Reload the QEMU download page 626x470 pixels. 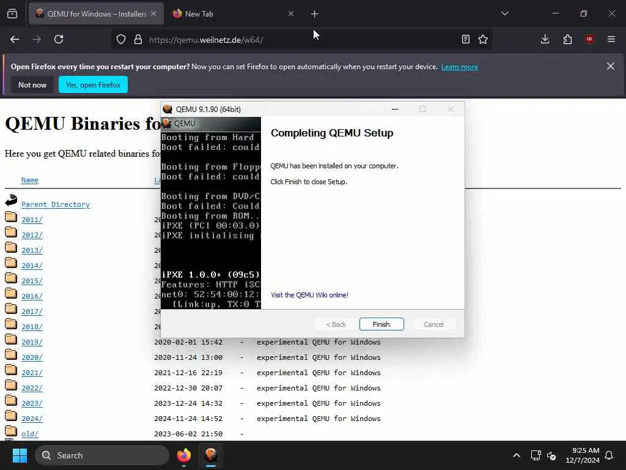click(59, 39)
